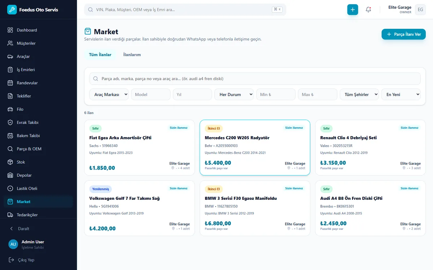
Task: Switch to the İlanlarım tab
Action: click(132, 55)
